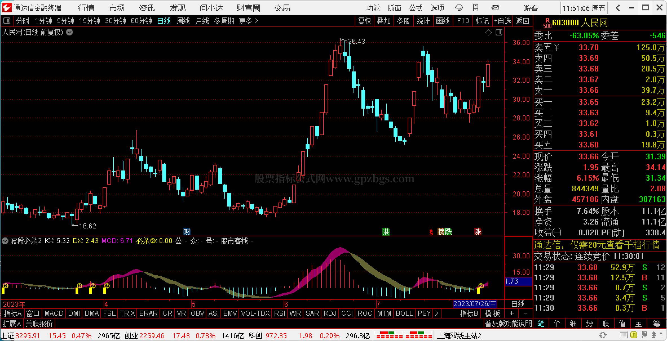Click the satellite dish icon
Image resolution: width=667 pixels, height=341 pixels.
coord(644,335)
